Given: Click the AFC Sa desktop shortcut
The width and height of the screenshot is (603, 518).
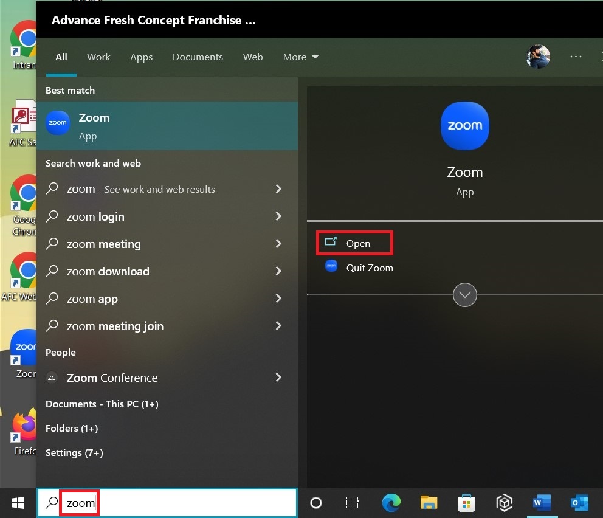Looking at the screenshot, I should pos(23,122).
